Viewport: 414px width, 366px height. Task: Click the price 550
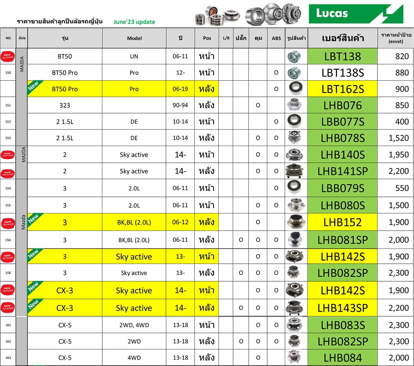coord(402,188)
